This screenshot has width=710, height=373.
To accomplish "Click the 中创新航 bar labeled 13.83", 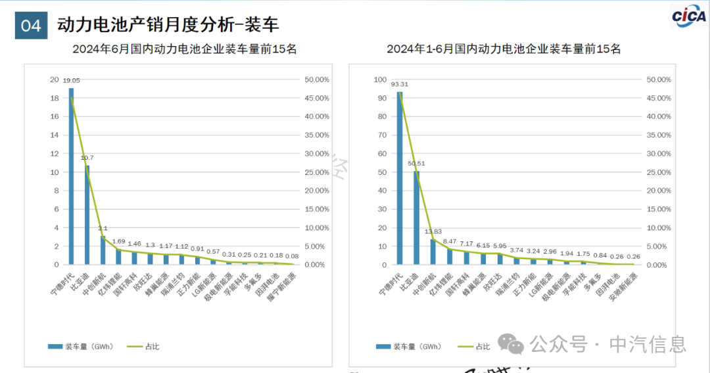I will (x=433, y=252).
